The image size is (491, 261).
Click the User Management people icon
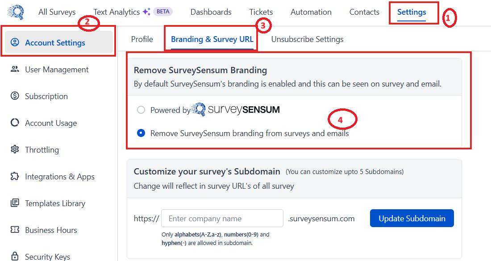click(15, 70)
